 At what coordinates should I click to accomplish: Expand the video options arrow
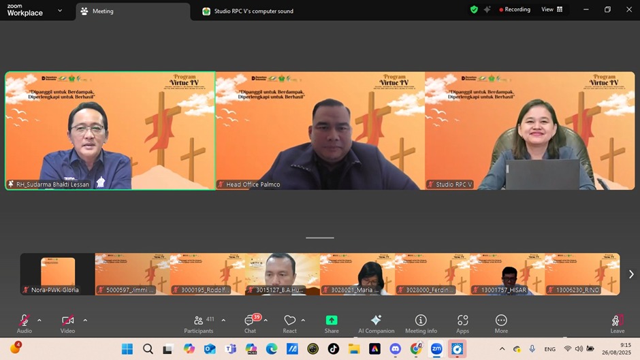85,320
